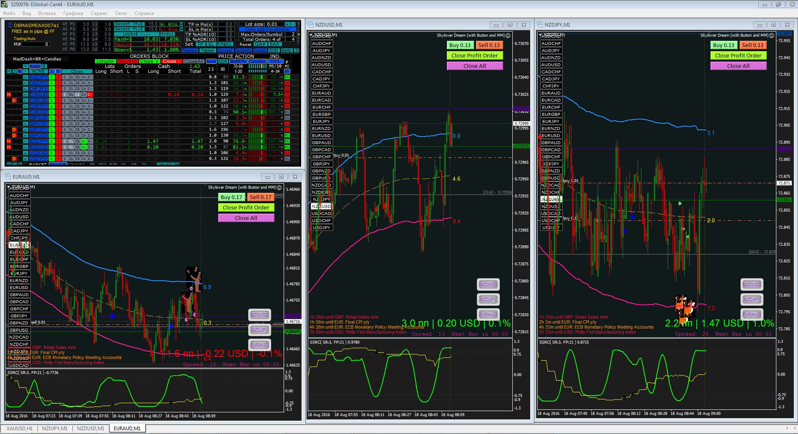
Task: Click the Max.Orders/Symbol value field
Action: tap(291, 34)
